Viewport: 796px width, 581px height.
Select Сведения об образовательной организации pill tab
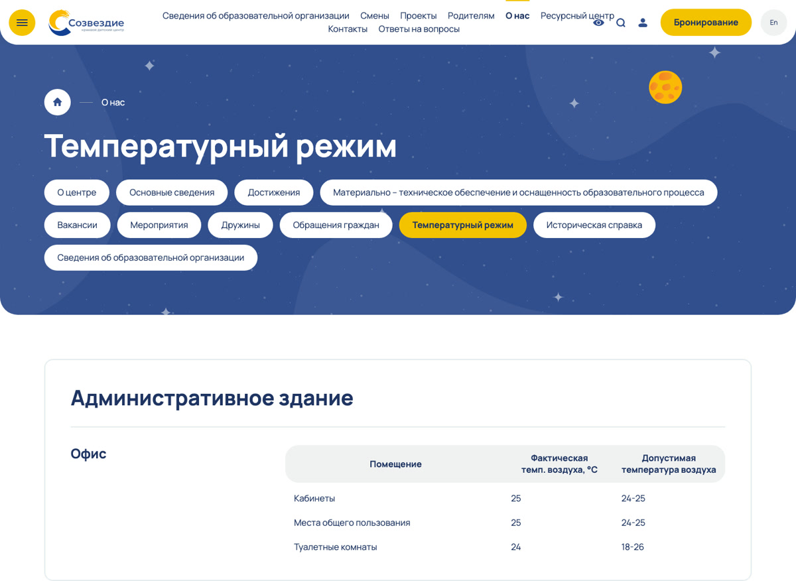(151, 257)
